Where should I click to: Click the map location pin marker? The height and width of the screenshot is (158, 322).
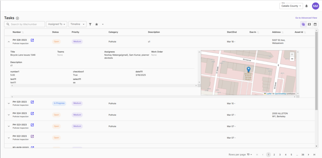(x=248, y=69)
